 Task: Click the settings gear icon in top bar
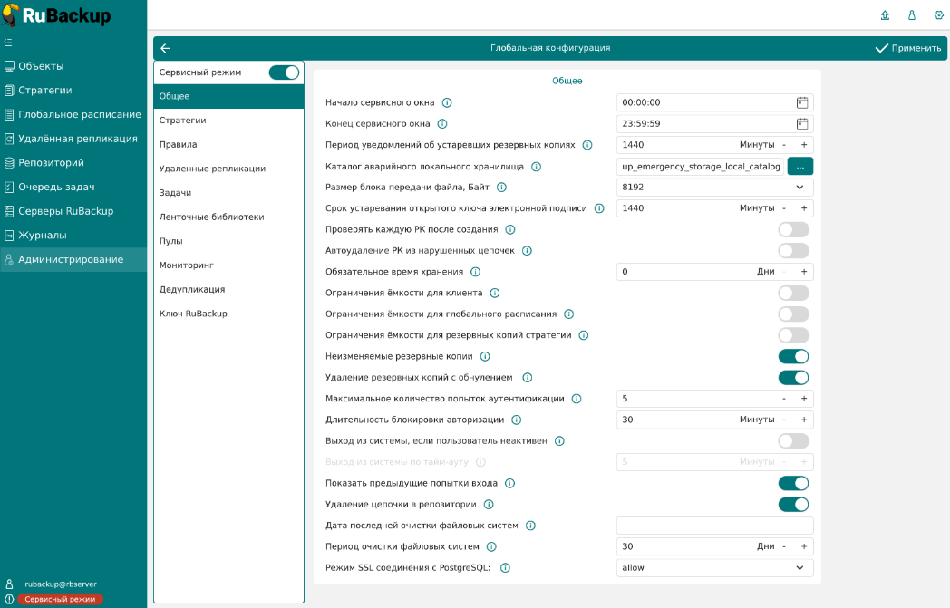pos(938,15)
